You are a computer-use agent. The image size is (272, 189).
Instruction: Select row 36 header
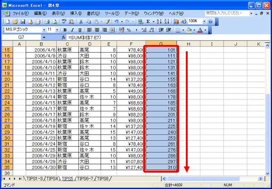[x=7, y=173]
